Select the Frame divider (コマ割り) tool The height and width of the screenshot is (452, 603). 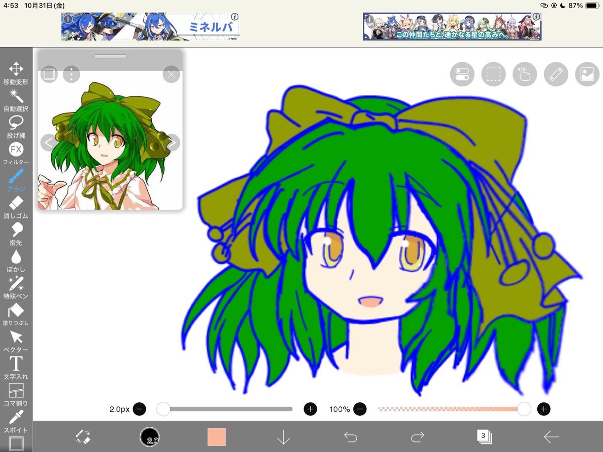[16, 395]
